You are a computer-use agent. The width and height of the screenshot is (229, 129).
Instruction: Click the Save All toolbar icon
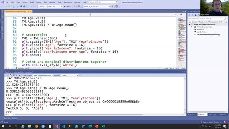(24, 6)
